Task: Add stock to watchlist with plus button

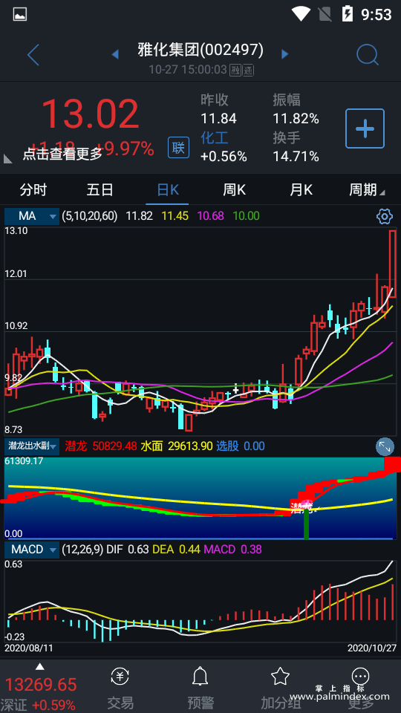Action: coord(365,128)
